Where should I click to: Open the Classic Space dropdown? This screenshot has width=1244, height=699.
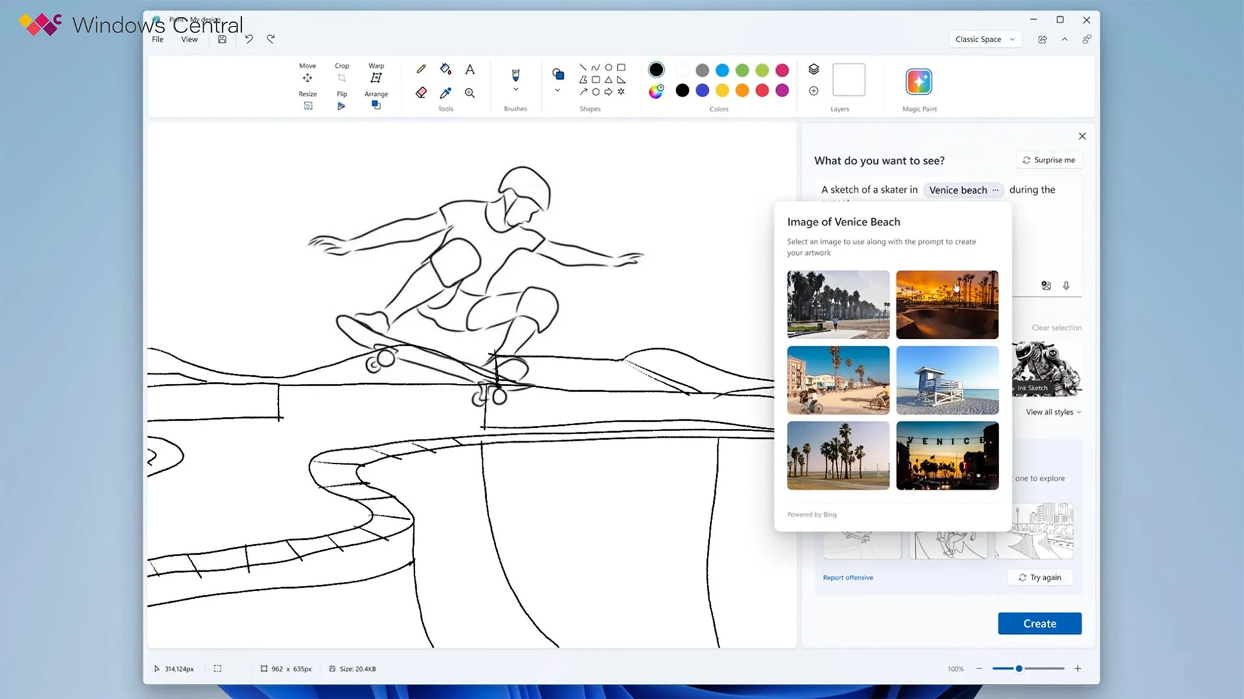984,39
